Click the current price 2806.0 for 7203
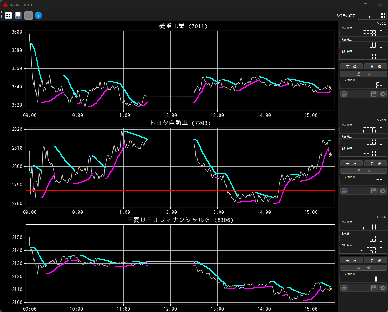 [363, 130]
